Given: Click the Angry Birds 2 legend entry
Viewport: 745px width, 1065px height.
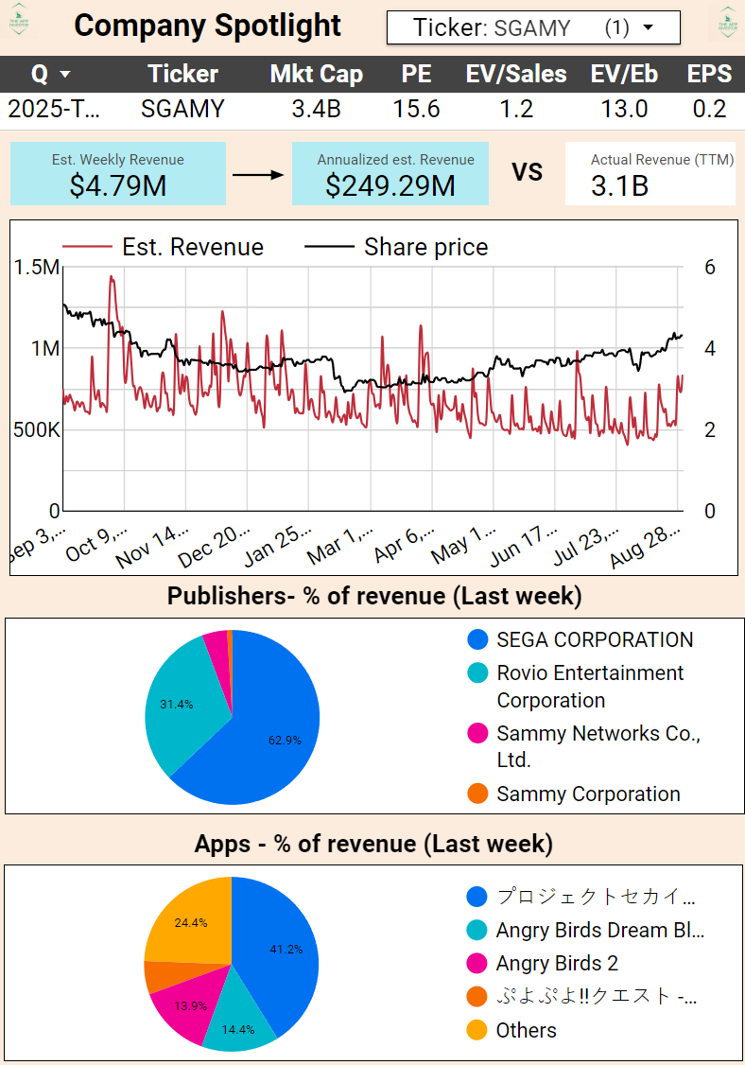Looking at the screenshot, I should (x=543, y=963).
